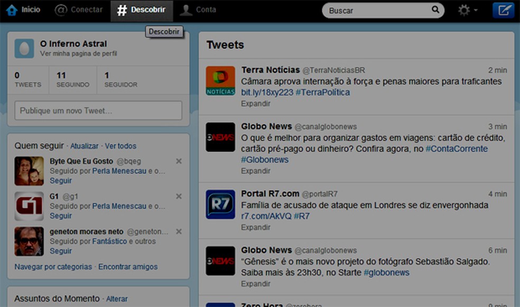Viewport: 520px width, 307px height.
Task: Click #globonews hashtag in Gênesis tweet
Action: pyautogui.click(x=386, y=273)
